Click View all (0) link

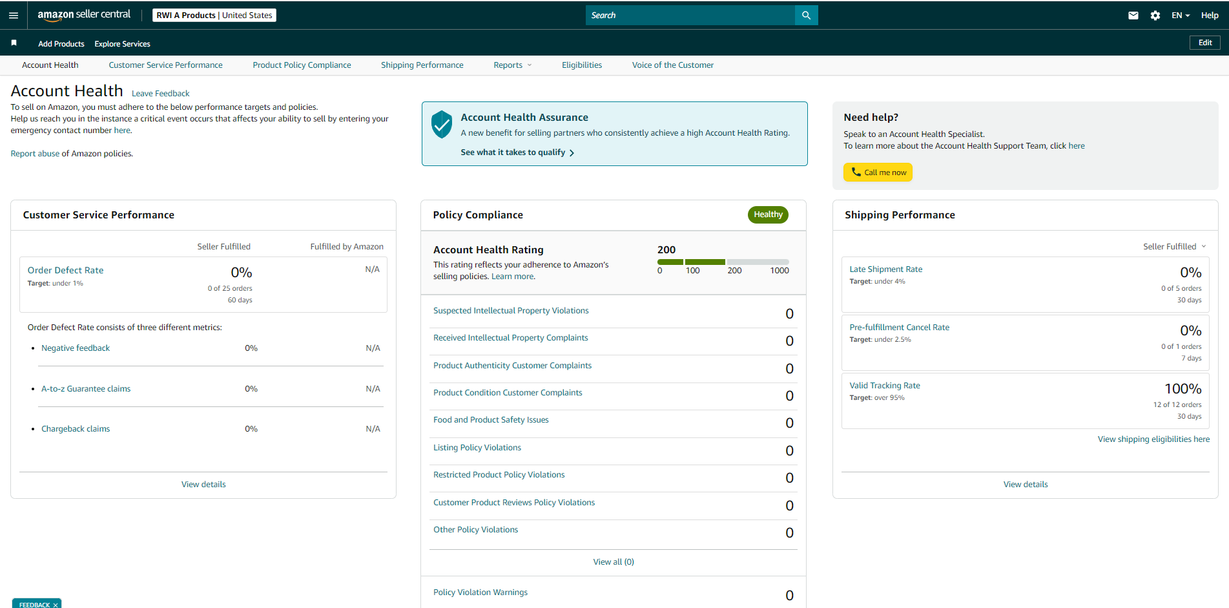coord(614,562)
